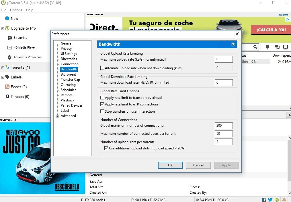Click the Bandwidth help question mark icon

(x=233, y=44)
